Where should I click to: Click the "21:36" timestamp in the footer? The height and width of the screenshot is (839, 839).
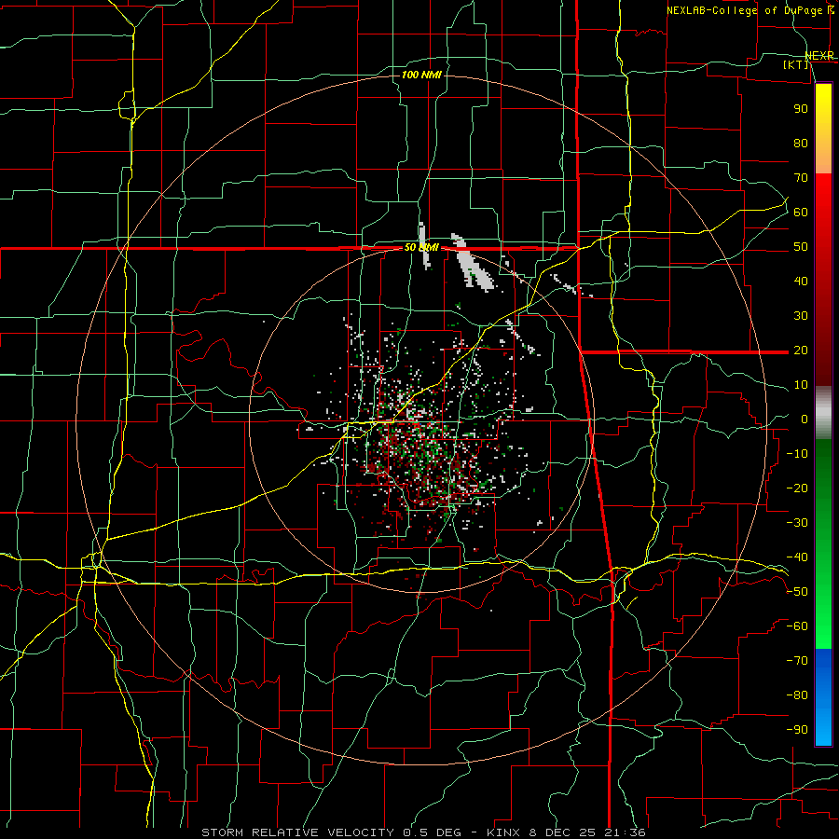click(625, 832)
